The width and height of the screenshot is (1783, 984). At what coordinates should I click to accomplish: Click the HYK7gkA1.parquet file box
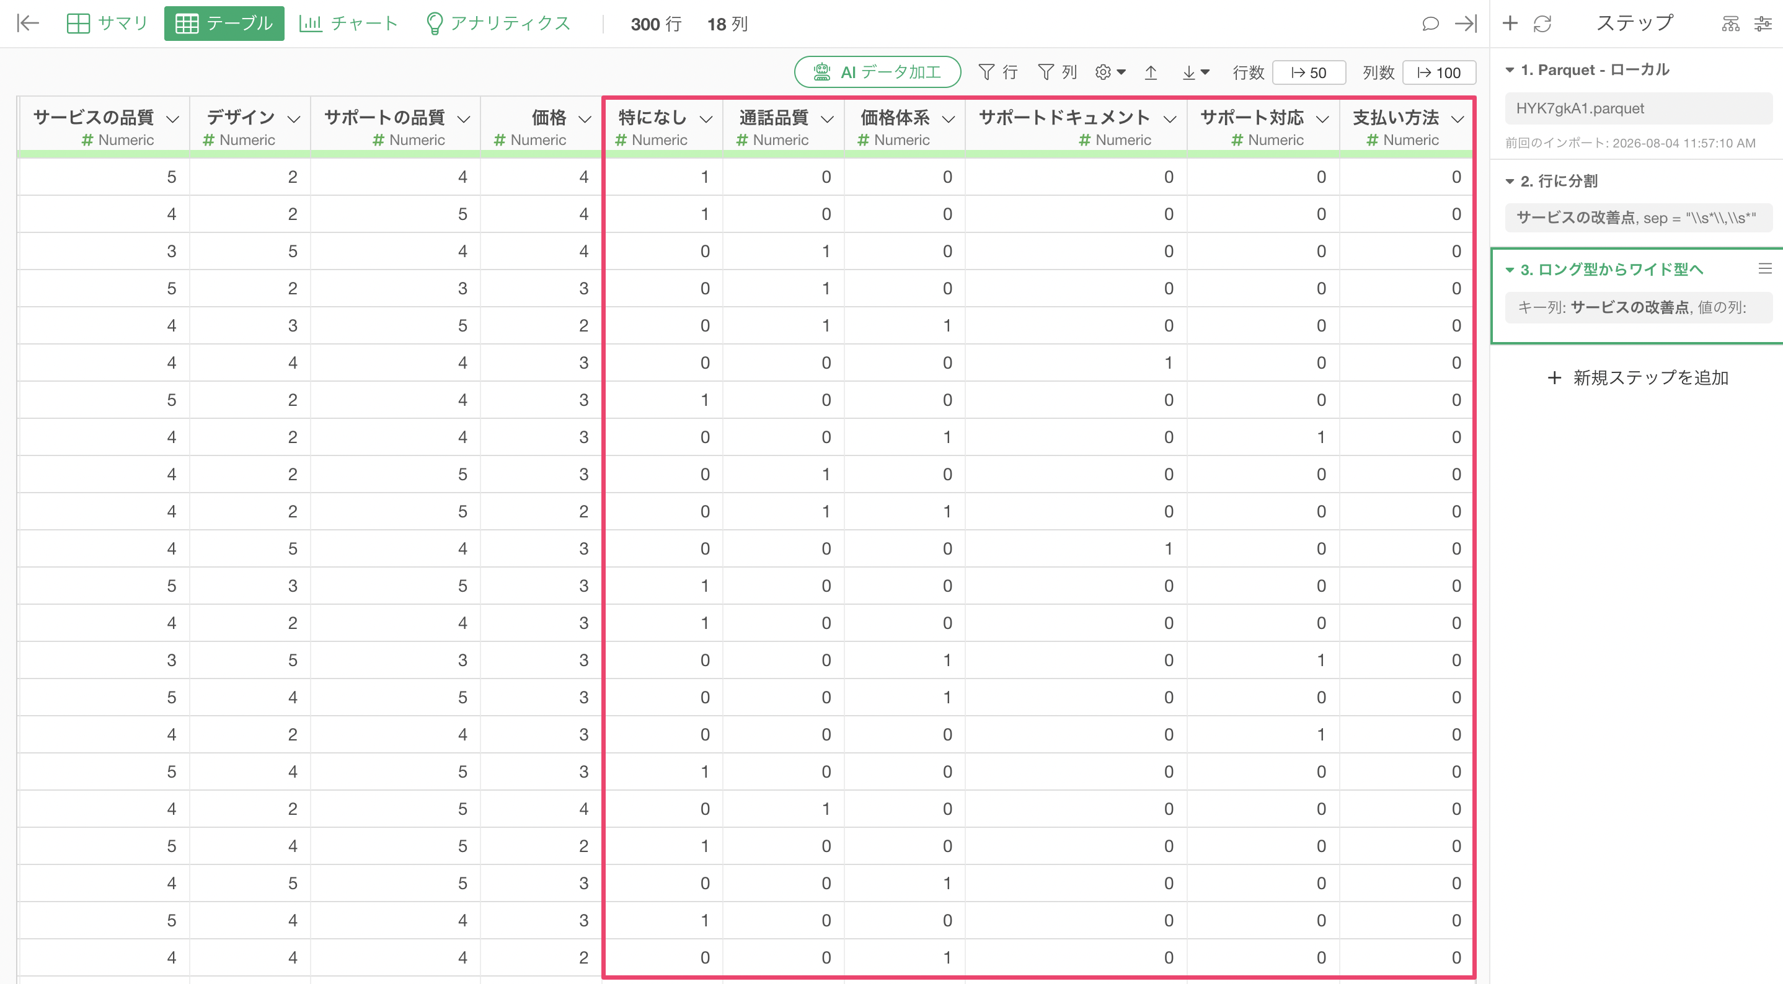[1638, 108]
